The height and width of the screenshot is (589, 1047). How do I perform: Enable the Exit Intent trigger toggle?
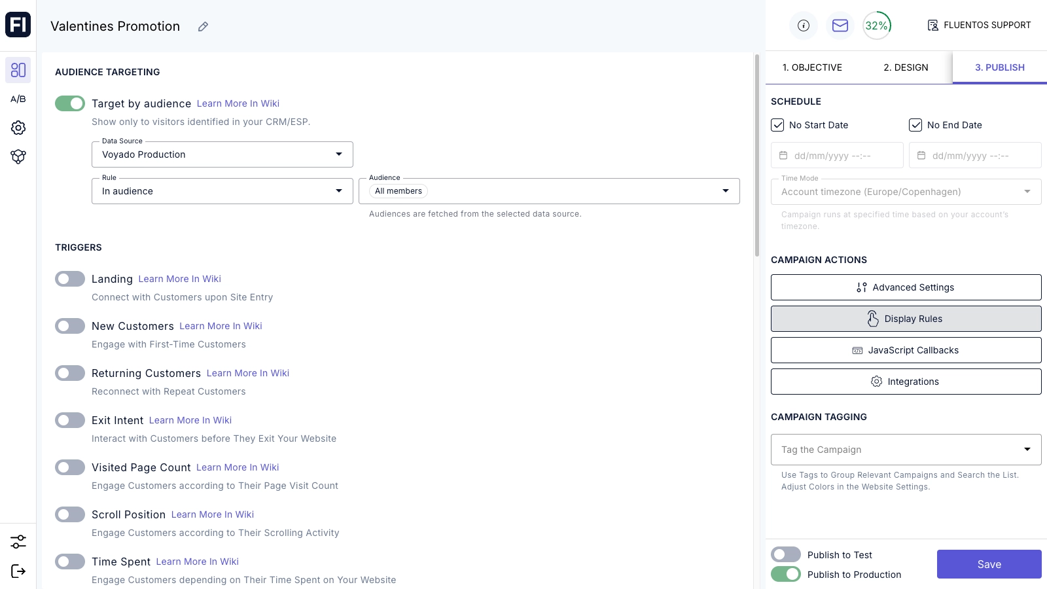70,420
